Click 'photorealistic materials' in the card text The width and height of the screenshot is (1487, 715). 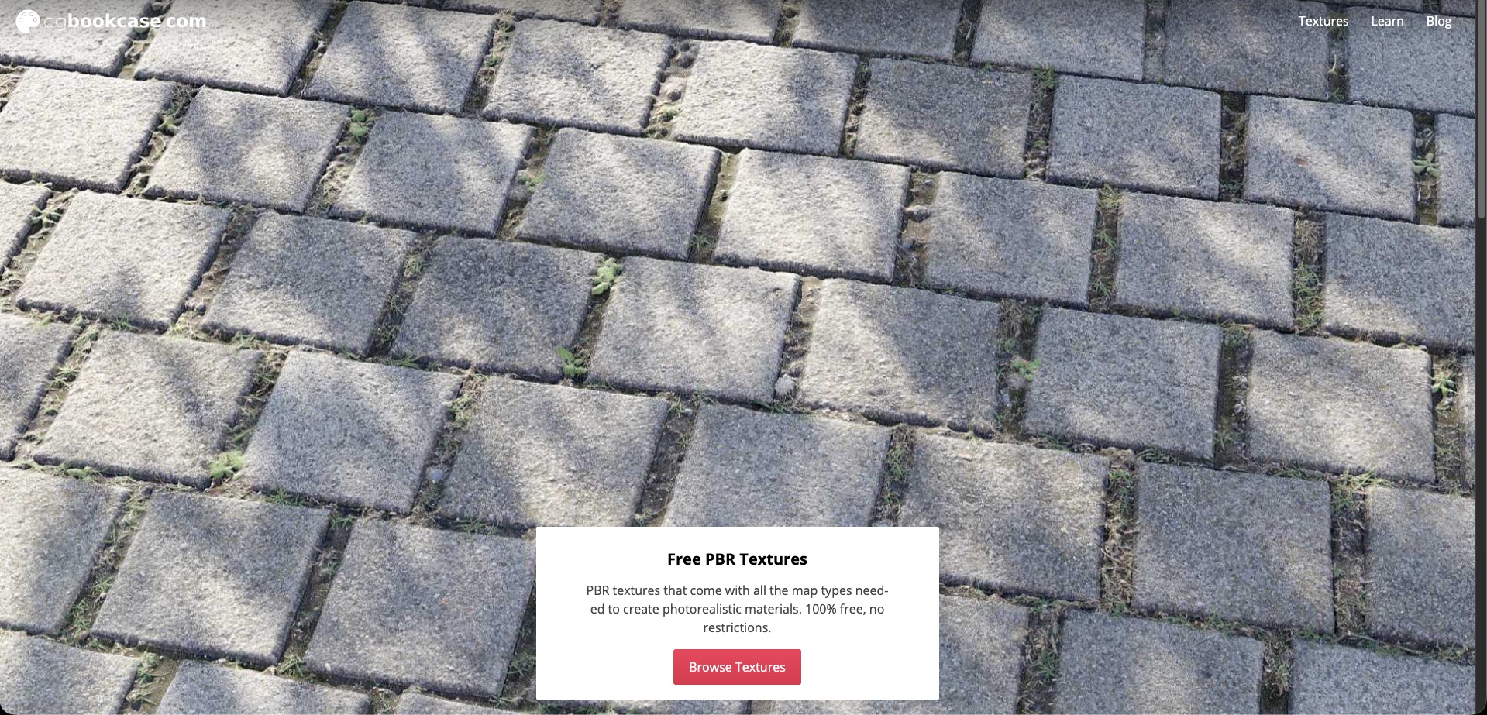[732, 609]
